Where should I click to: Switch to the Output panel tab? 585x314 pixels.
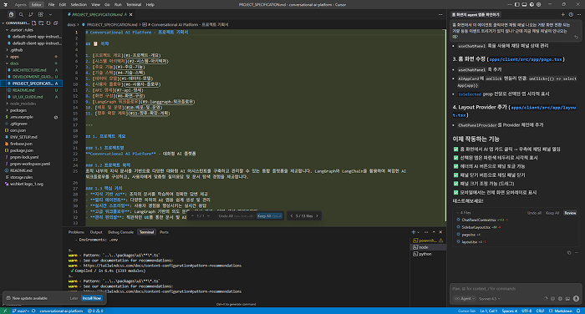[96, 232]
